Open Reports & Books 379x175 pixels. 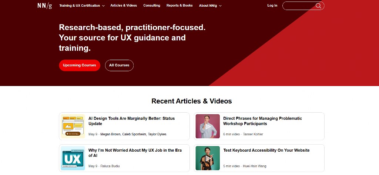pos(180,5)
